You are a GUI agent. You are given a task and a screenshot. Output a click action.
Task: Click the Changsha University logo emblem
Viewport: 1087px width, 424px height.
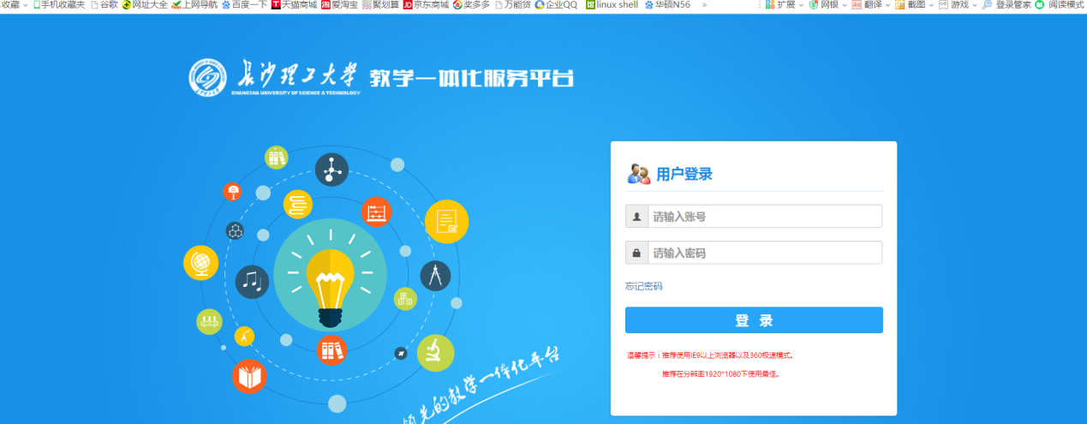(208, 77)
